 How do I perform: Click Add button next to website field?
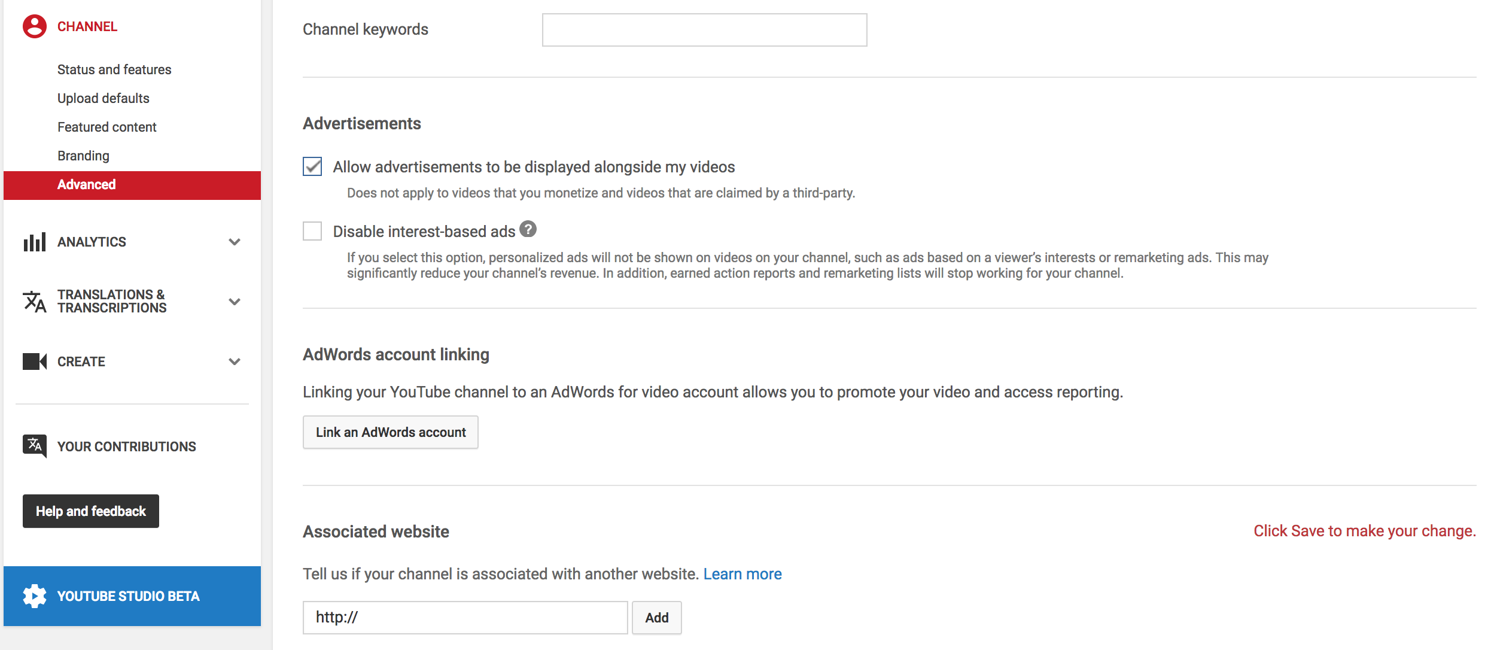[656, 618]
